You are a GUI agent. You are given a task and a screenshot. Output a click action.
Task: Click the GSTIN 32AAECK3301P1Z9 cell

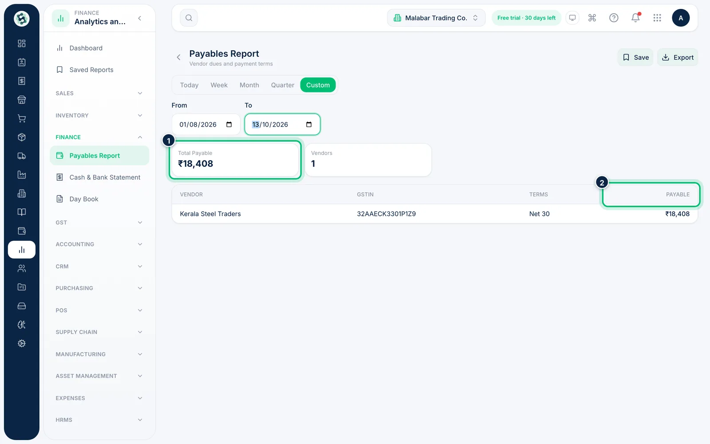click(387, 214)
